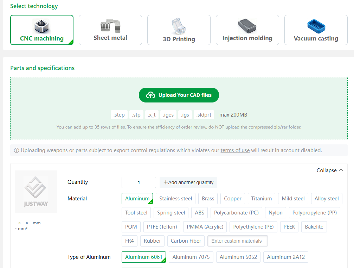
Task: Select Carbon Fiber material option
Action: pos(186,241)
